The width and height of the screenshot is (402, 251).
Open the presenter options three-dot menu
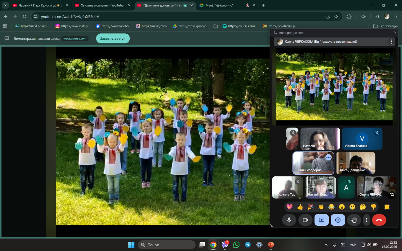click(x=391, y=42)
